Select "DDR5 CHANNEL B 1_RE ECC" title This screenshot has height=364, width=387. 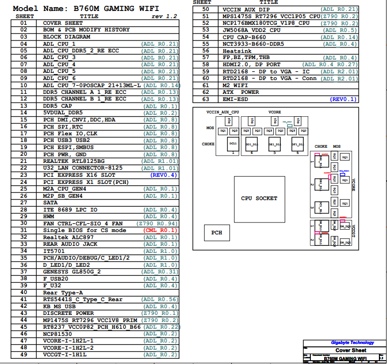click(x=85, y=99)
